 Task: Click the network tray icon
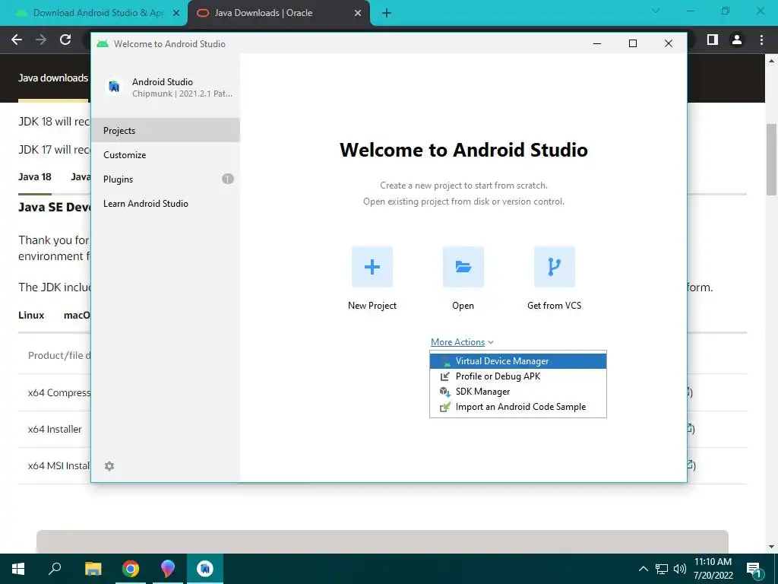[662, 569]
